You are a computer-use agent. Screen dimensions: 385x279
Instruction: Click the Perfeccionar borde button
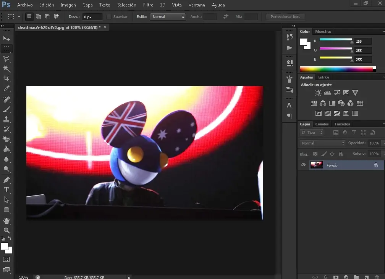tap(285, 17)
